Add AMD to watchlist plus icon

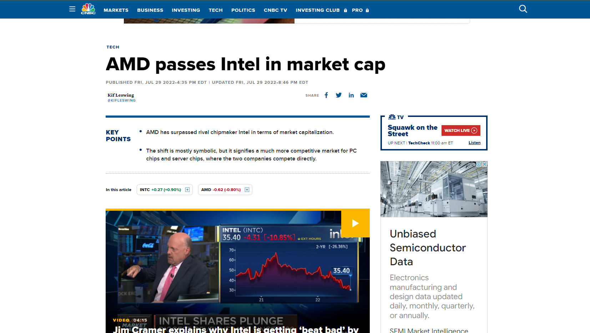tap(247, 190)
